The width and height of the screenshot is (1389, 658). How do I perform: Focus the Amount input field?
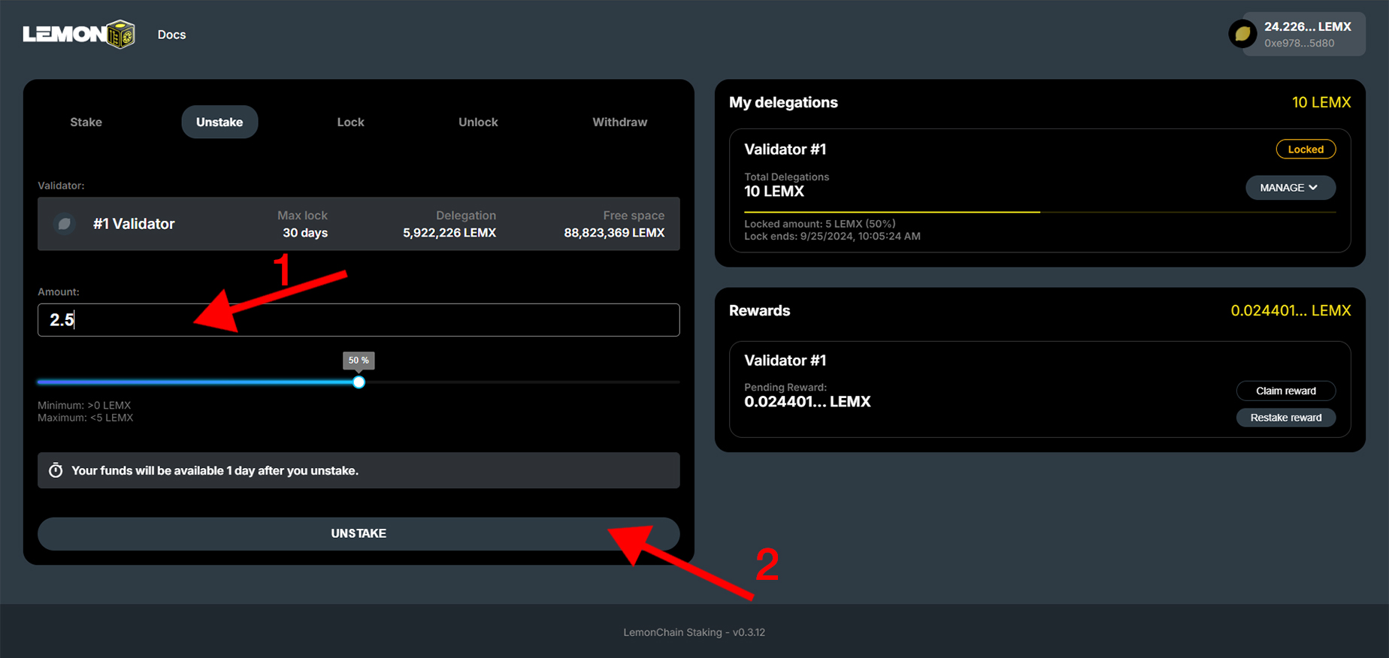pos(359,320)
